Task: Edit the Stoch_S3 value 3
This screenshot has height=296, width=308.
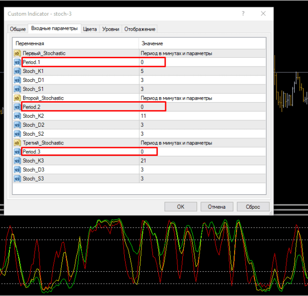Action: (203, 179)
